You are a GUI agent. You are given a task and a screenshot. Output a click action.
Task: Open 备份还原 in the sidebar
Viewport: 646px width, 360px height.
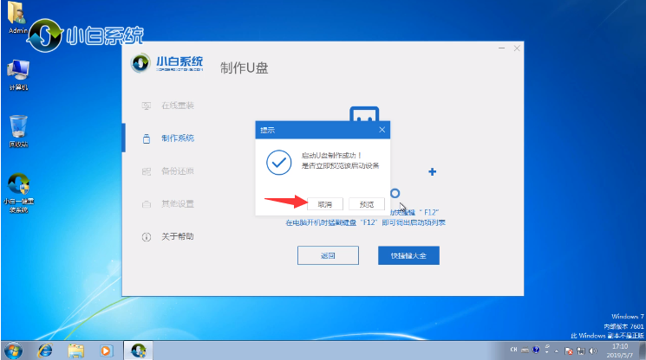pos(178,171)
